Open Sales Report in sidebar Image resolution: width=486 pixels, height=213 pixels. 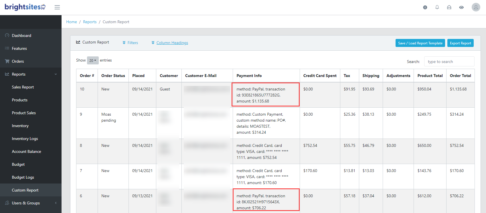[23, 87]
